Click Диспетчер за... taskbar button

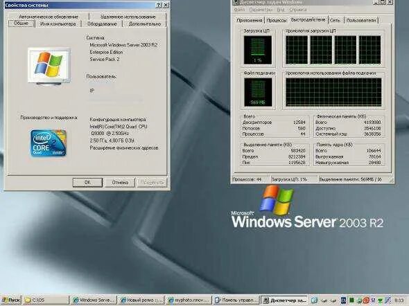click(x=284, y=300)
